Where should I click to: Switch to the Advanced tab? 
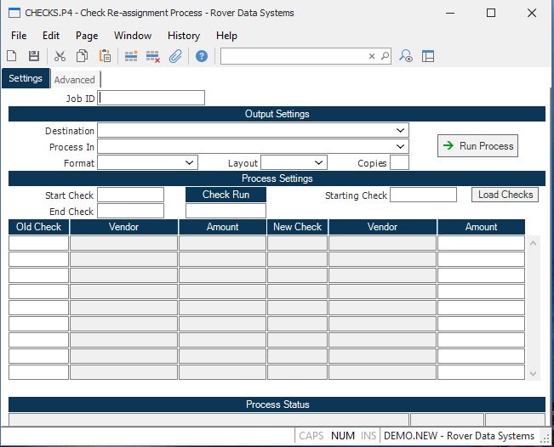(x=75, y=80)
